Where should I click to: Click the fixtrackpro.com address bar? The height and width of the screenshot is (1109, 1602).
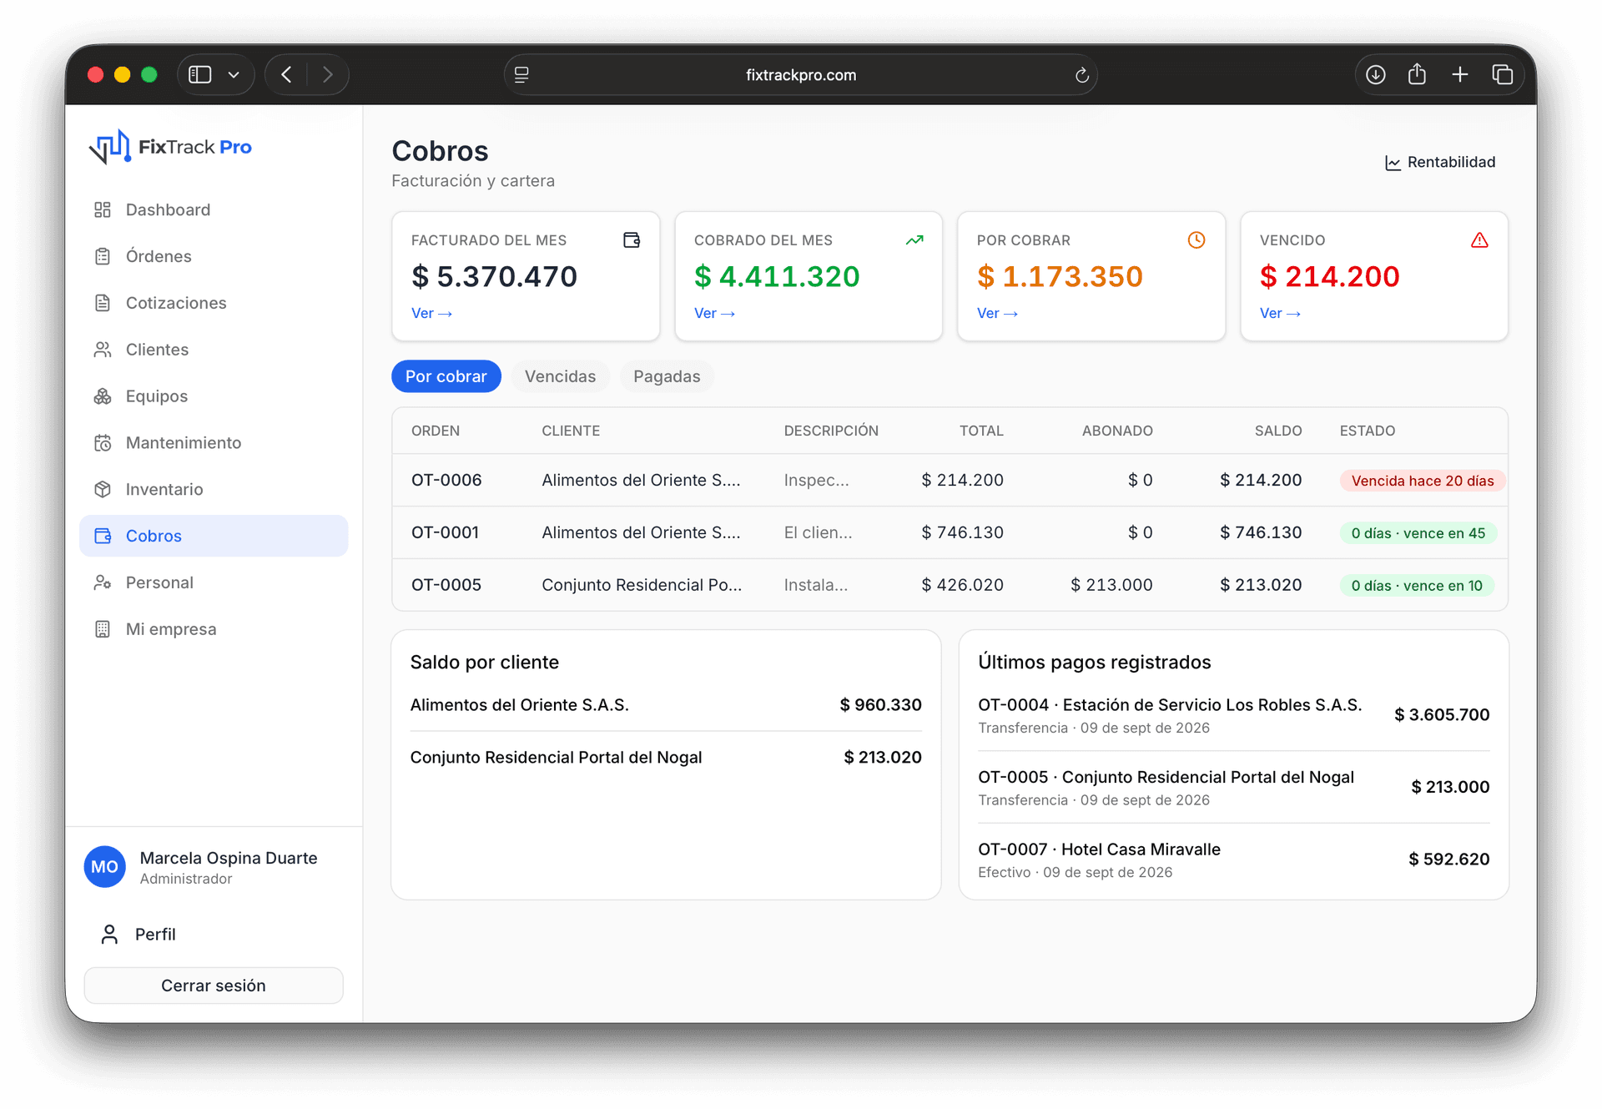(801, 75)
